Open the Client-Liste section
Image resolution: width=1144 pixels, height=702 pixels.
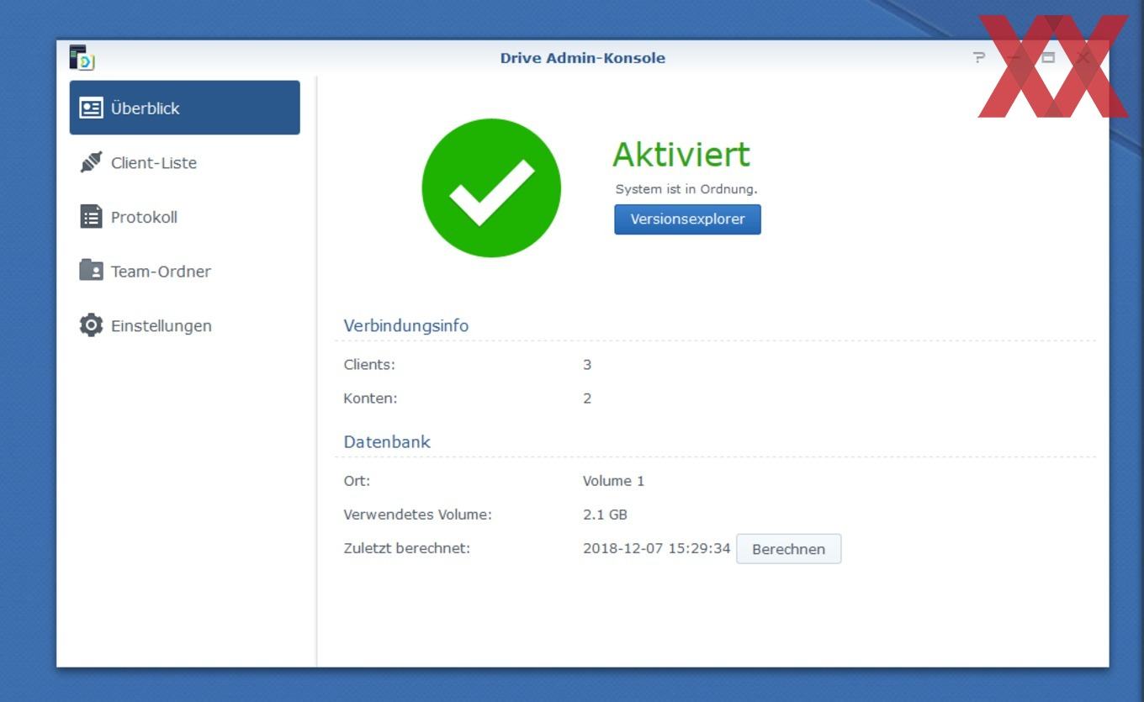(184, 162)
